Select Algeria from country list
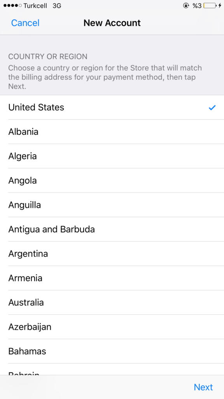Image resolution: width=224 pixels, height=399 pixels. click(112, 156)
